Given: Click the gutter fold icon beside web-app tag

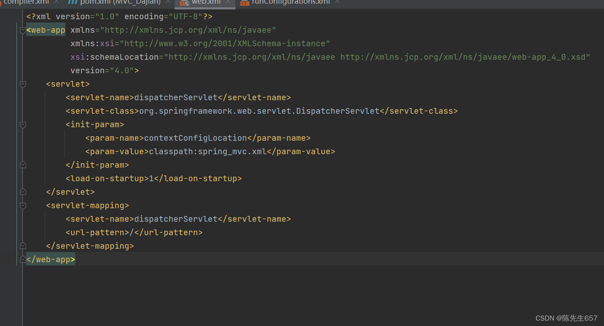Looking at the screenshot, I should (23, 29).
